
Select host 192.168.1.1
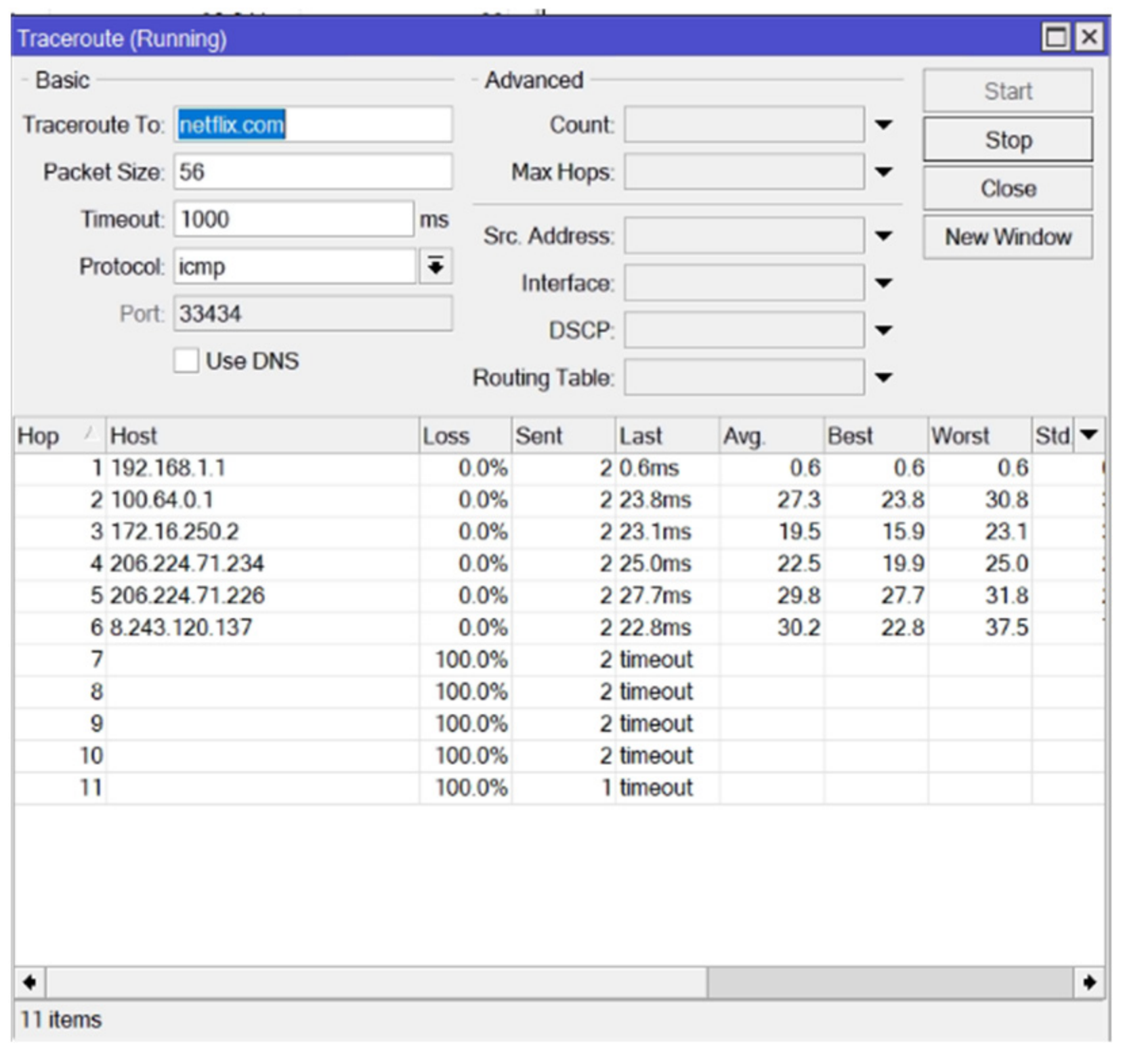point(168,468)
